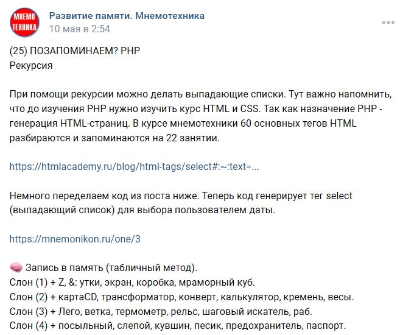Follow the htmlacademy.ru select tag link
The height and width of the screenshot is (335, 400).
coord(135,166)
